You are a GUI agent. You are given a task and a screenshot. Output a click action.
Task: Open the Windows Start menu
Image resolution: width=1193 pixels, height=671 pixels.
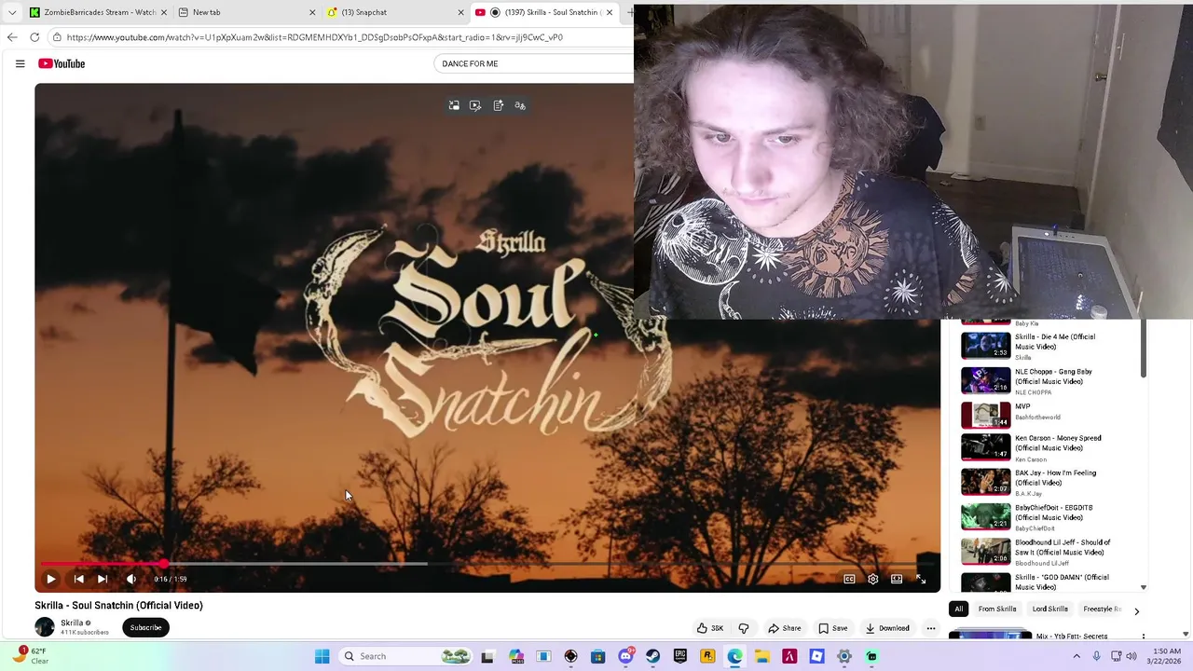tap(322, 656)
